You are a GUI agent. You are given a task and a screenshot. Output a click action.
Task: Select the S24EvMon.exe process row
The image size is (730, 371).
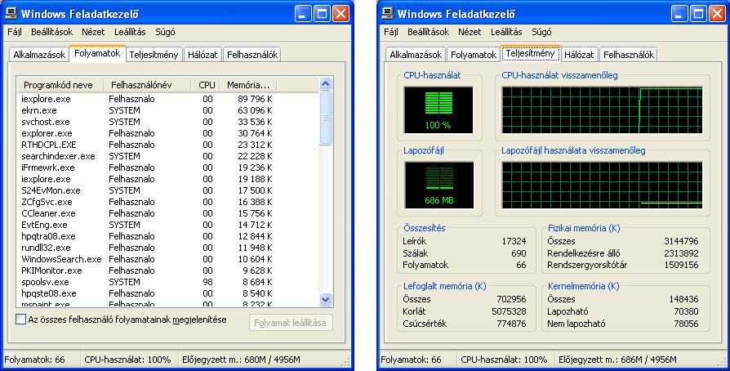click(167, 190)
